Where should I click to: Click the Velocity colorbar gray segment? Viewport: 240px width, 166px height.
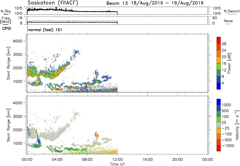(219, 125)
